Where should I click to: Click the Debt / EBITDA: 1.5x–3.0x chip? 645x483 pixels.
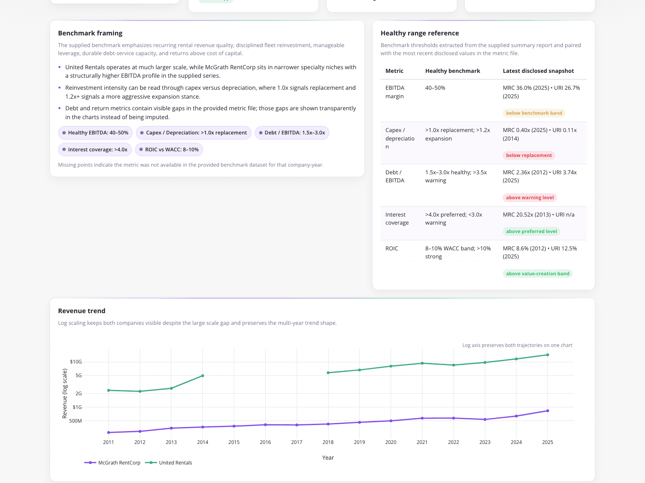pos(292,133)
